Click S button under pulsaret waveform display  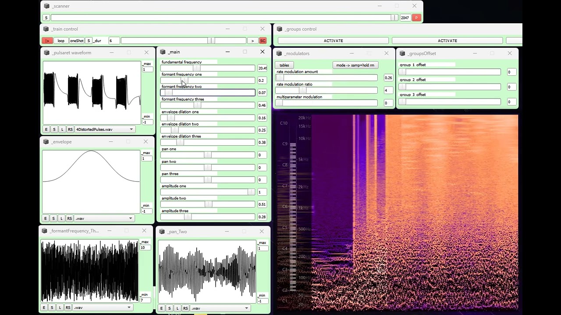pos(54,129)
